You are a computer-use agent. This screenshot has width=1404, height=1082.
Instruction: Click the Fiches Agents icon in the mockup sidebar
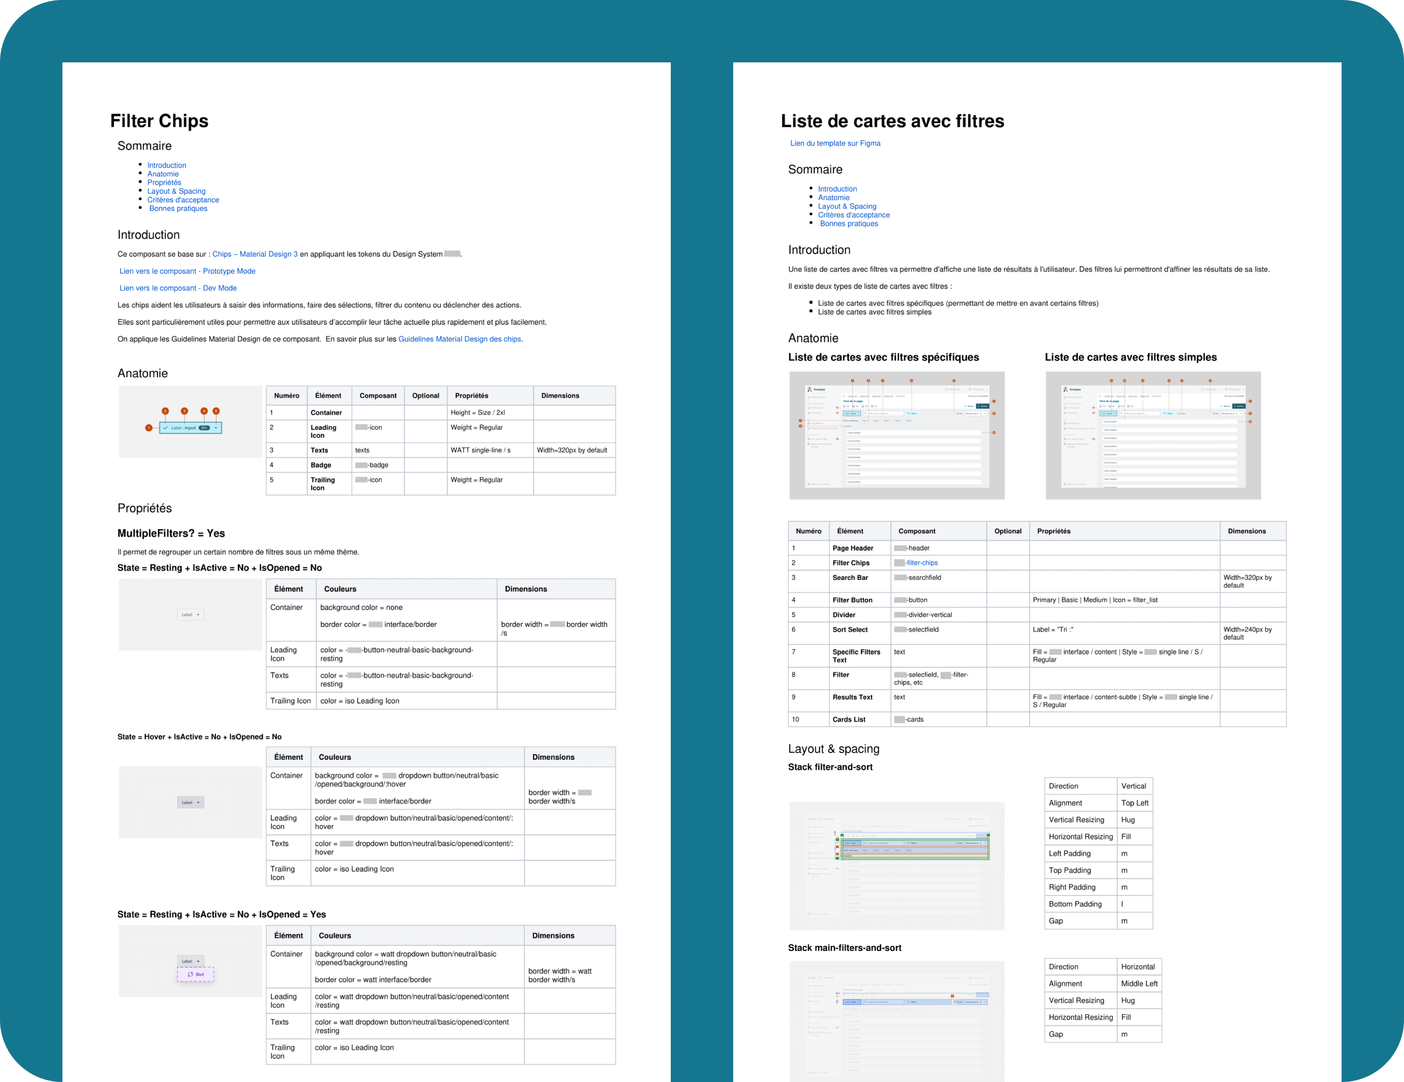(809, 408)
